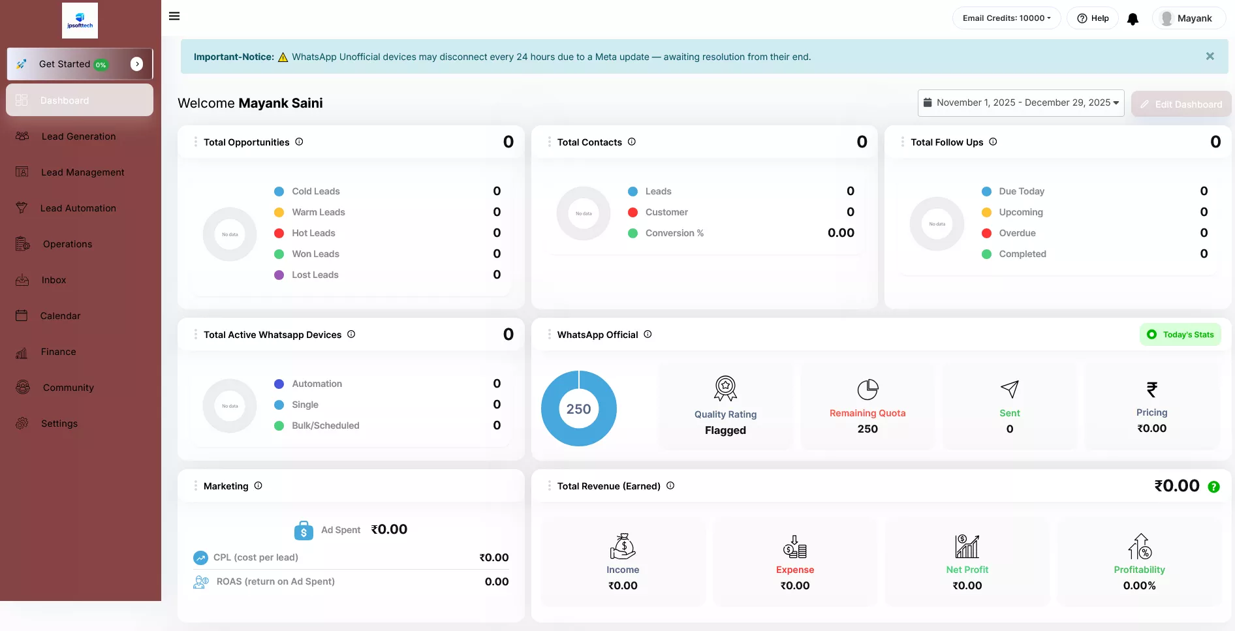Image resolution: width=1235 pixels, height=631 pixels.
Task: Go to Finance in the sidebar
Action: [58, 352]
